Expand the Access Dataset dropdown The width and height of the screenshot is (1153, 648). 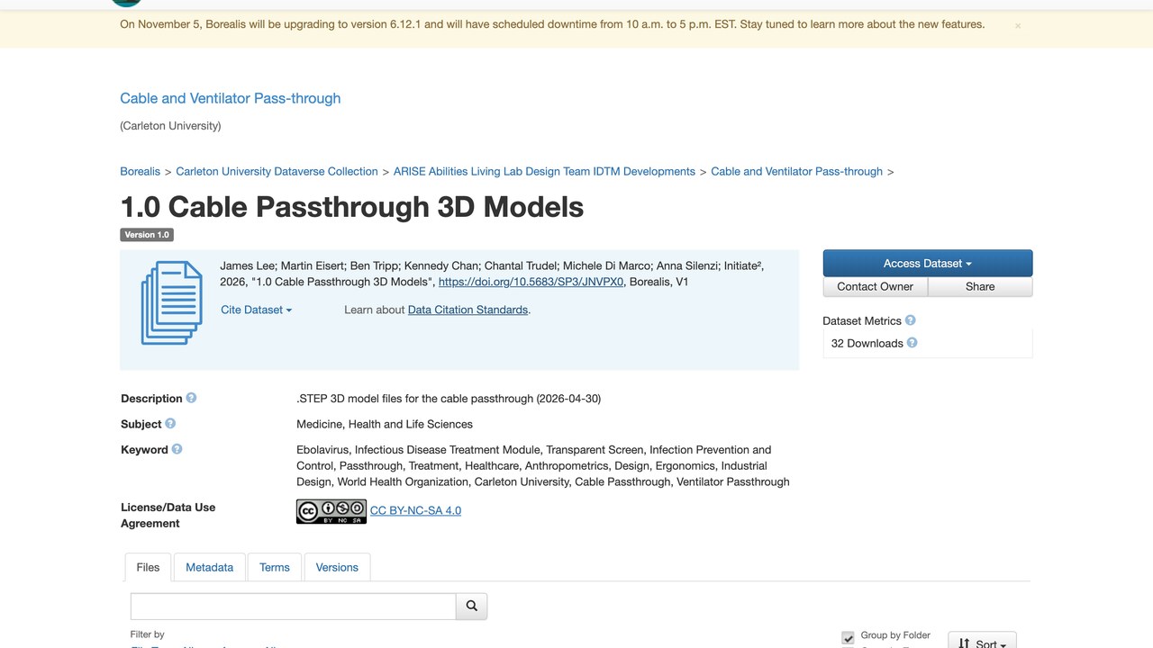tap(928, 264)
